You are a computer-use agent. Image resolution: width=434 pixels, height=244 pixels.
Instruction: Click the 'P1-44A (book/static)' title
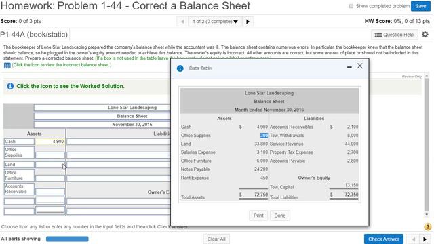point(34,35)
